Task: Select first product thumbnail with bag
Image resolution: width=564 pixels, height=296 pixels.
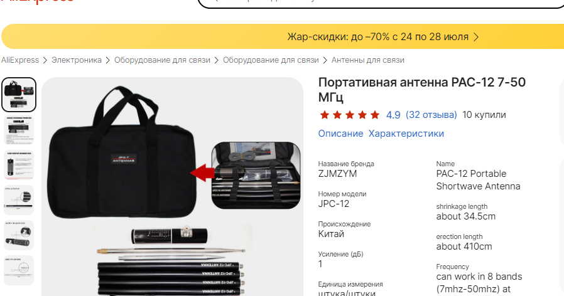Action: coord(19,95)
